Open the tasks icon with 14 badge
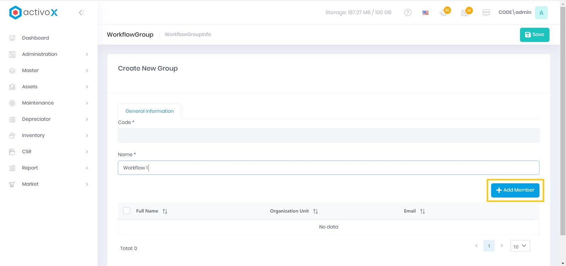This screenshot has width=566, height=266. 465,13
